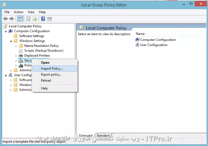Select Local Computer Policy tree label
This screenshot has height=146, width=208.
tap(25, 26)
